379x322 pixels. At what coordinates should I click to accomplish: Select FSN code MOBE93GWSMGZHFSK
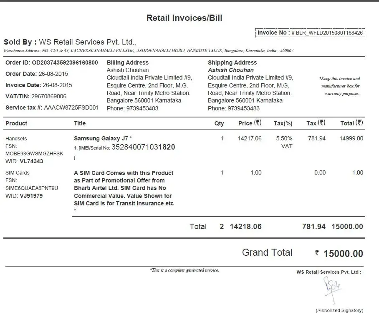coord(34,154)
